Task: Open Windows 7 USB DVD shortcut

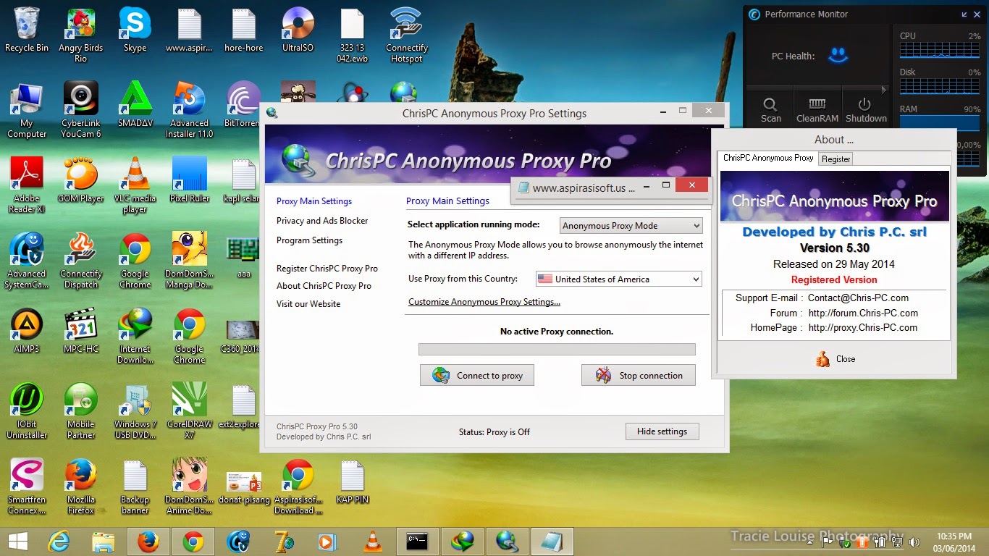Action: tap(135, 412)
